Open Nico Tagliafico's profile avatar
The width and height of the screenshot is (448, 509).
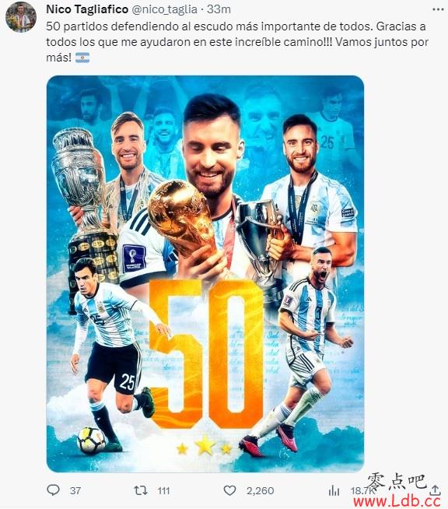point(20,17)
